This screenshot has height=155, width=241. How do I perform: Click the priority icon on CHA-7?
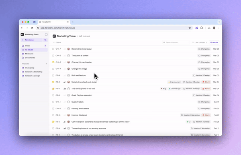[x=65, y=49]
